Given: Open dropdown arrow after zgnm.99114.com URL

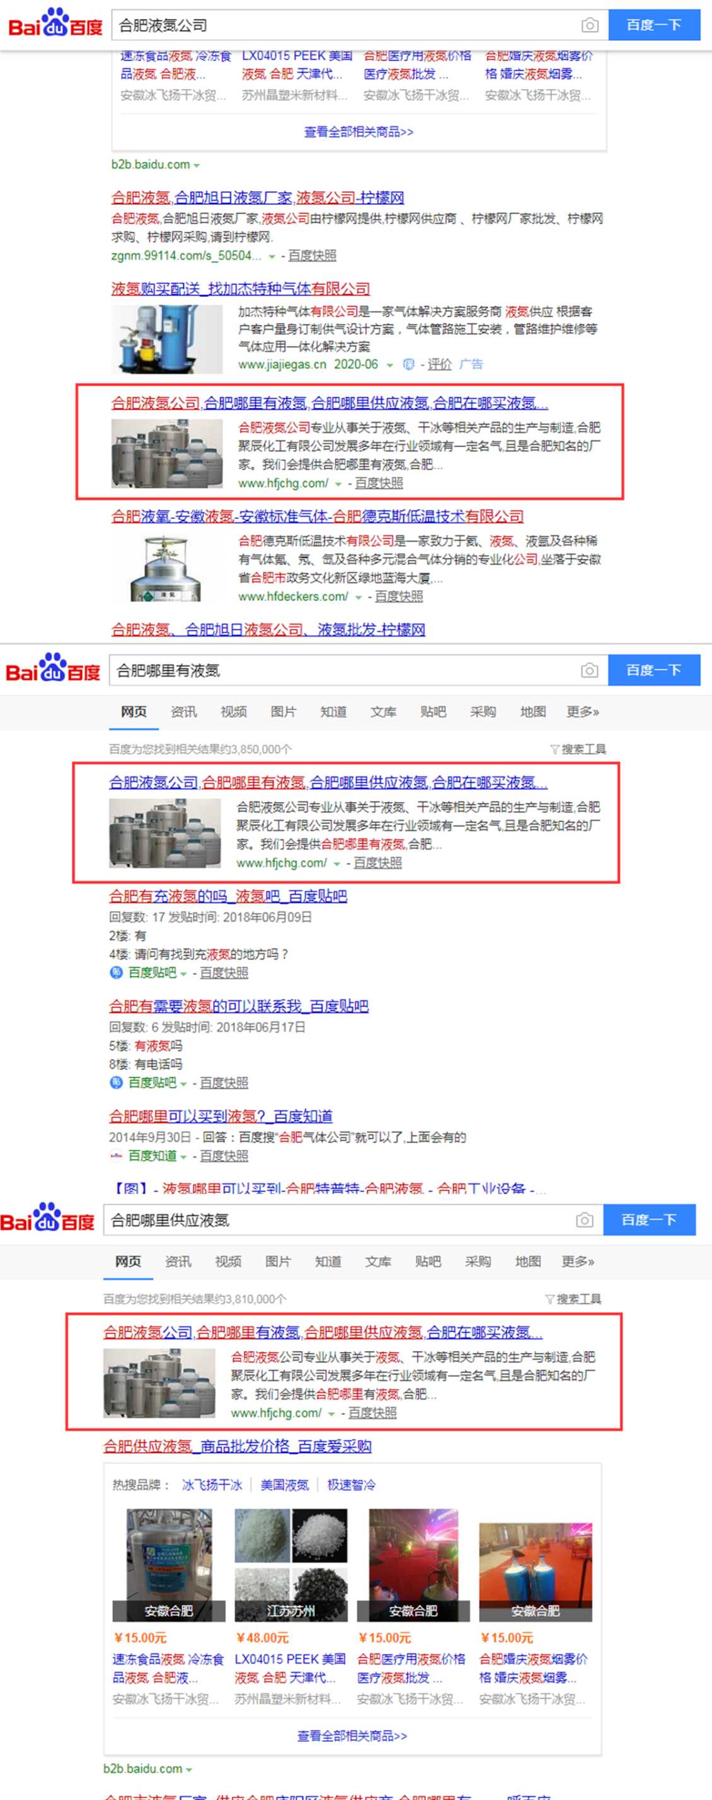Looking at the screenshot, I should (272, 257).
